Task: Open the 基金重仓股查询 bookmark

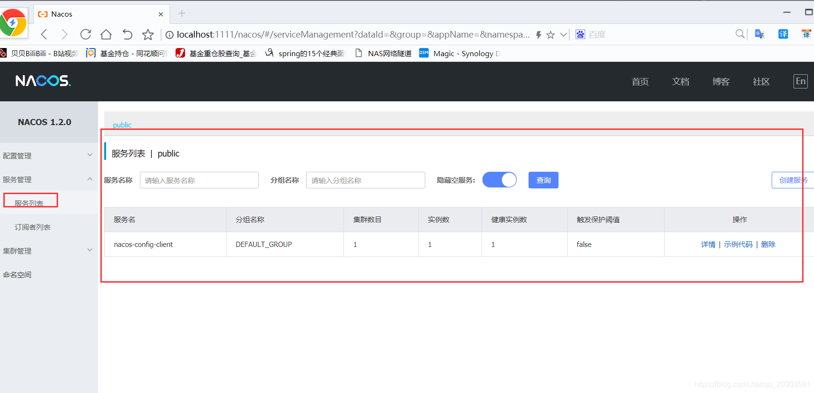Action: [x=216, y=53]
